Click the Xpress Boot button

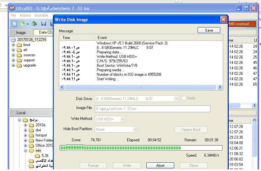(191, 130)
